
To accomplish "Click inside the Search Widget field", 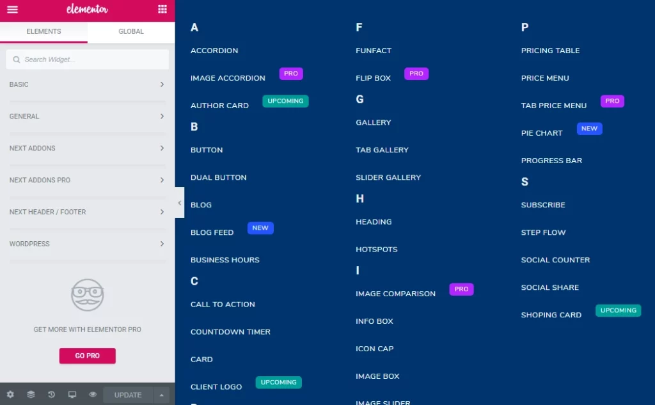I will tap(87, 59).
